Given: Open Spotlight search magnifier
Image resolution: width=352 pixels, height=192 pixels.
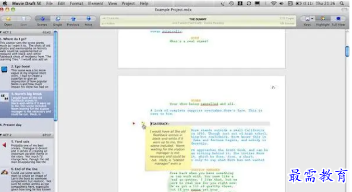Looking at the screenshot, I should pos(342,3).
